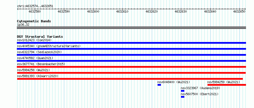Click the 1p36.32 band label
This screenshot has width=254, height=108.
[x=23, y=25]
